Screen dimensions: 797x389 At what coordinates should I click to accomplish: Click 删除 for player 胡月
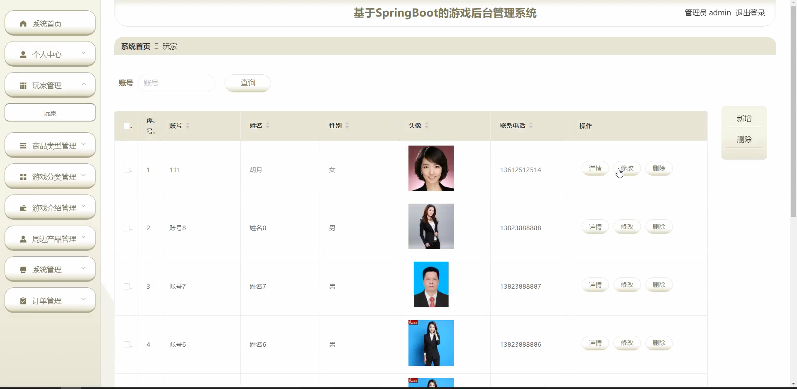[659, 168]
